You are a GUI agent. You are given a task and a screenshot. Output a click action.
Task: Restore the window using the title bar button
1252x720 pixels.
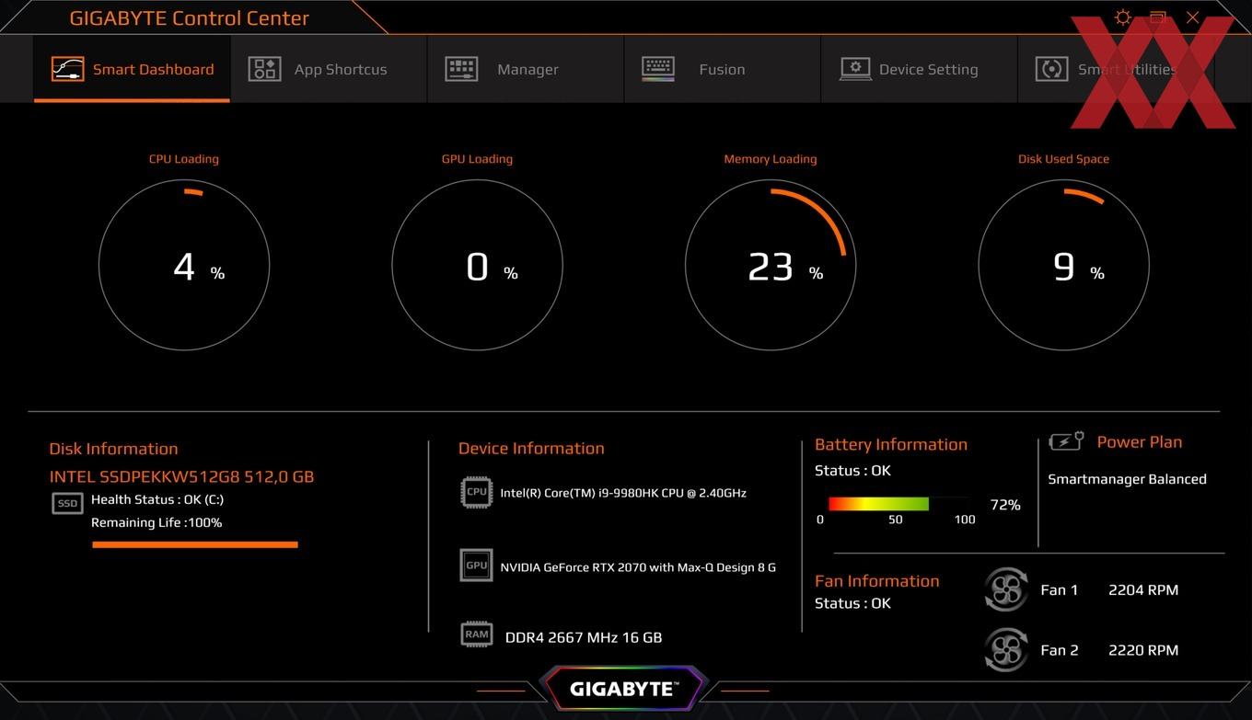point(1157,17)
